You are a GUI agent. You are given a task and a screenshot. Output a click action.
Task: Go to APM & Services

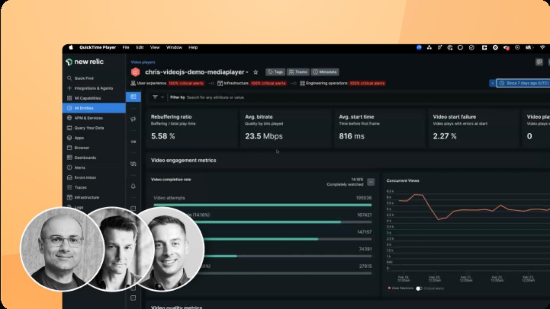85,118
